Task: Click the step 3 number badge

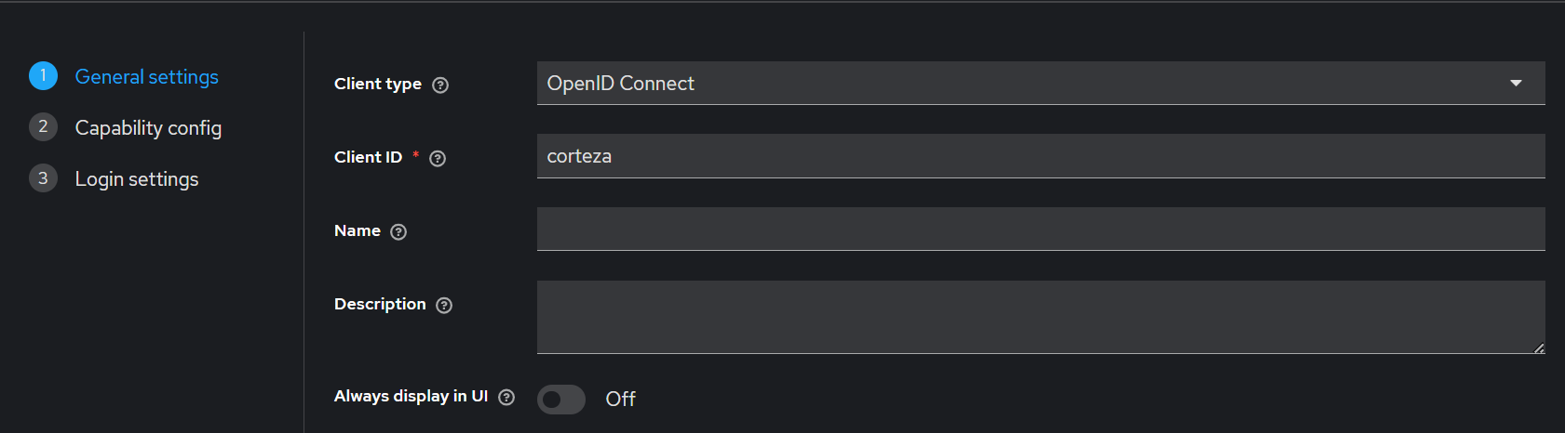Action: point(43,178)
